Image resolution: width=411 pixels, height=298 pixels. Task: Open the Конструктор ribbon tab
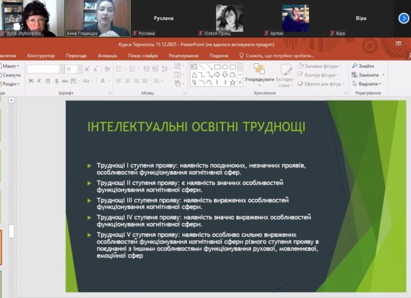point(41,56)
